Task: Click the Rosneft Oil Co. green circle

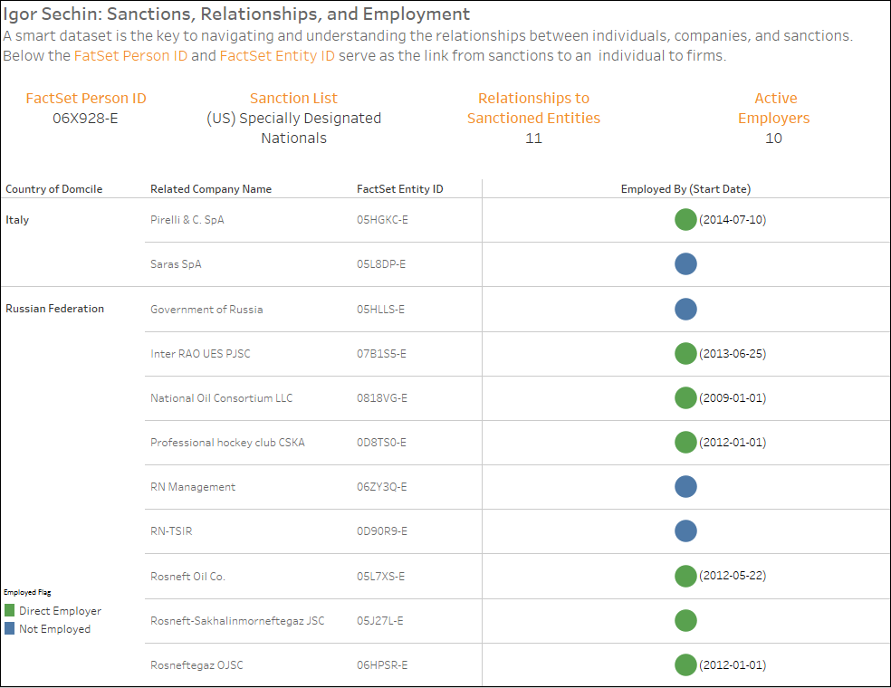Action: pyautogui.click(x=685, y=576)
